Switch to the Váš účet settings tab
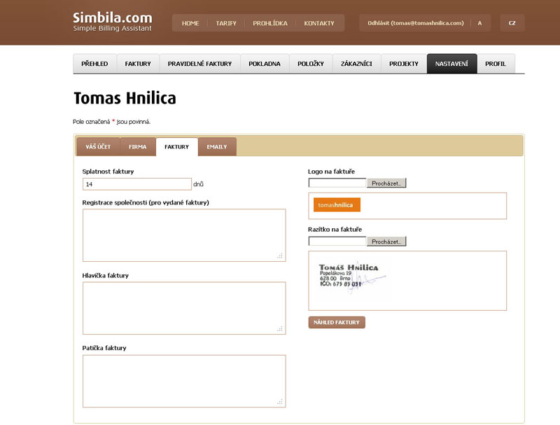 tap(98, 147)
